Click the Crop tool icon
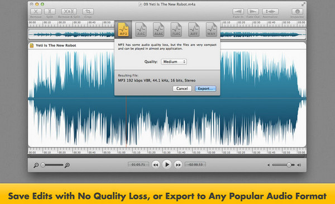This screenshot has width=335, height=204. 88,12
